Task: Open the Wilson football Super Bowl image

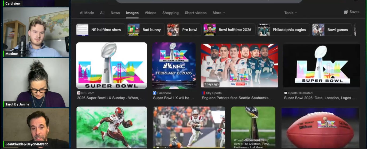Action: coord(320,128)
